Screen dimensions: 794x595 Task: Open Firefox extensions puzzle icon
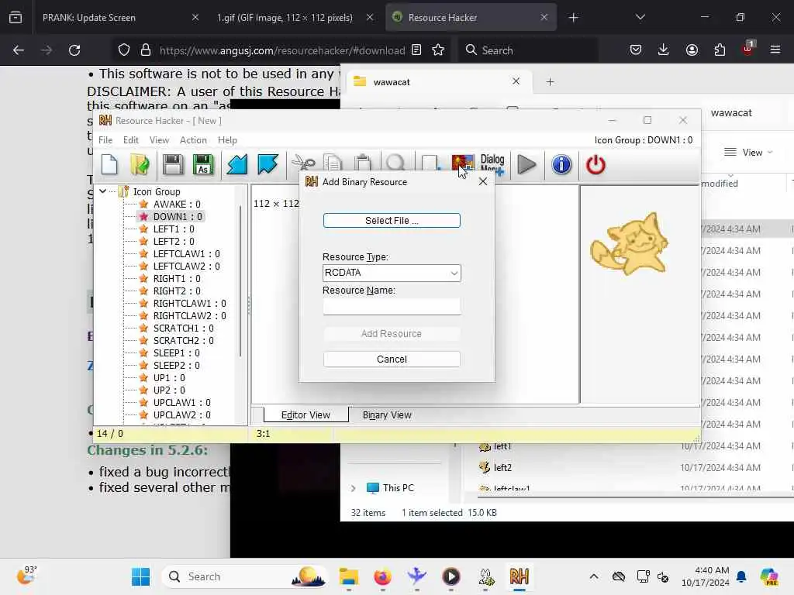720,50
